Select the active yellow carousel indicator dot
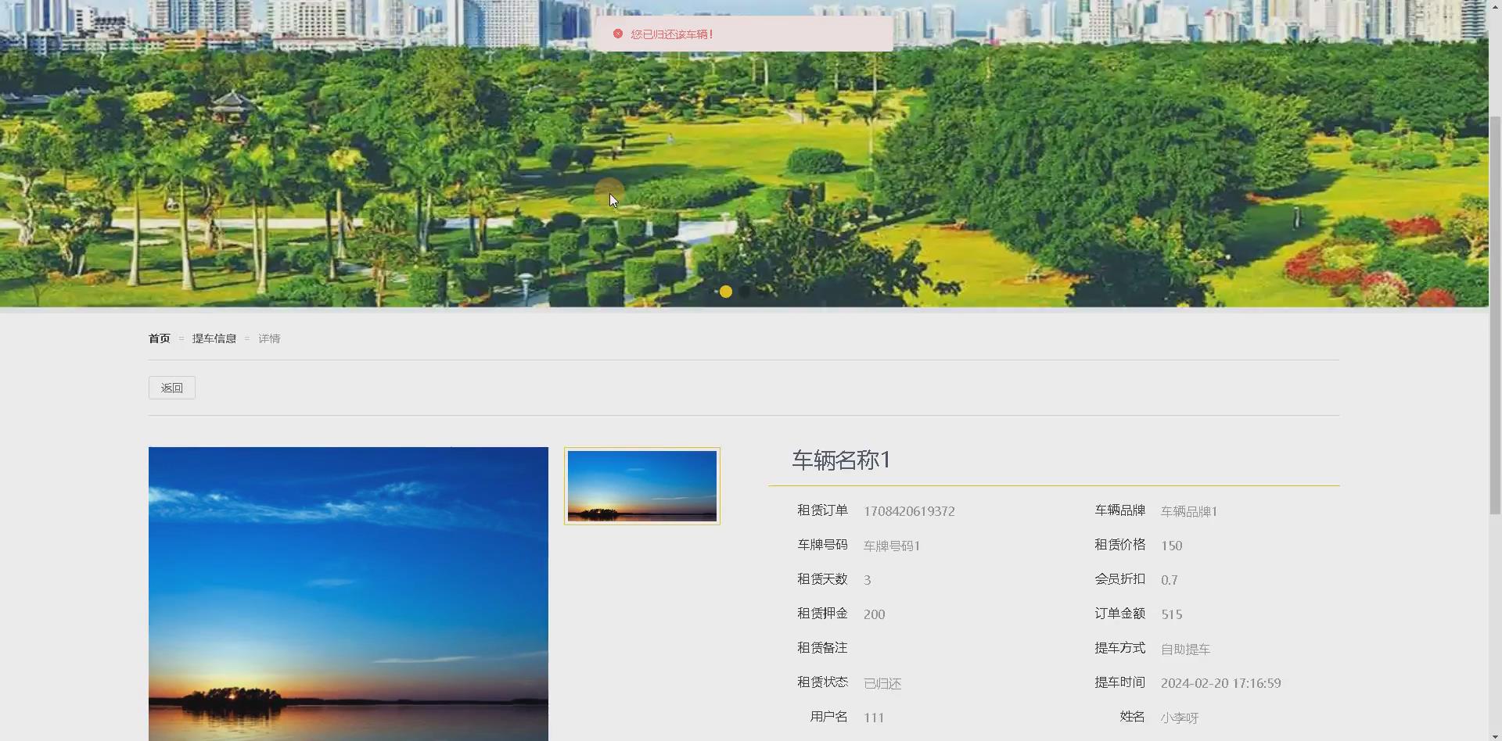This screenshot has width=1502, height=741. pyautogui.click(x=725, y=291)
